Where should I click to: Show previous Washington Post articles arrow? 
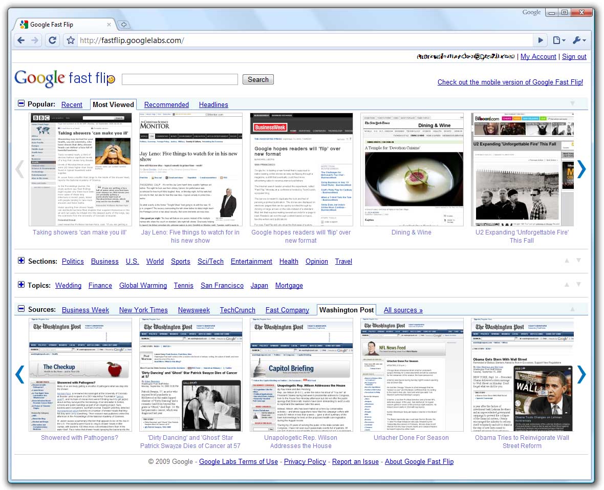click(19, 374)
